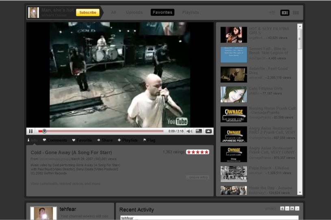Open the All tab
This screenshot has width=331, height=220.
pyautogui.click(x=114, y=13)
